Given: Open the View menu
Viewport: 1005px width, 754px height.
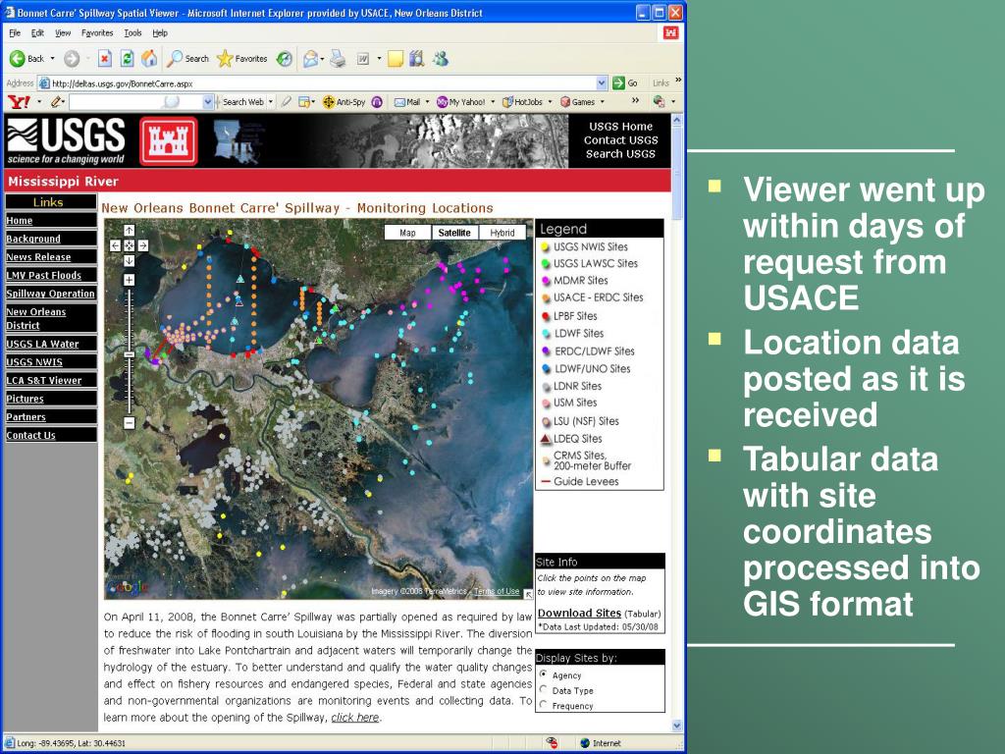Looking at the screenshot, I should 63,33.
